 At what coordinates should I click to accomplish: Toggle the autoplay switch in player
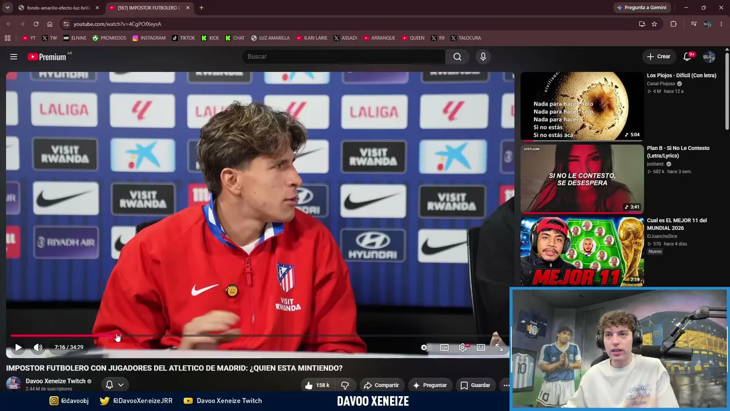[x=424, y=347]
